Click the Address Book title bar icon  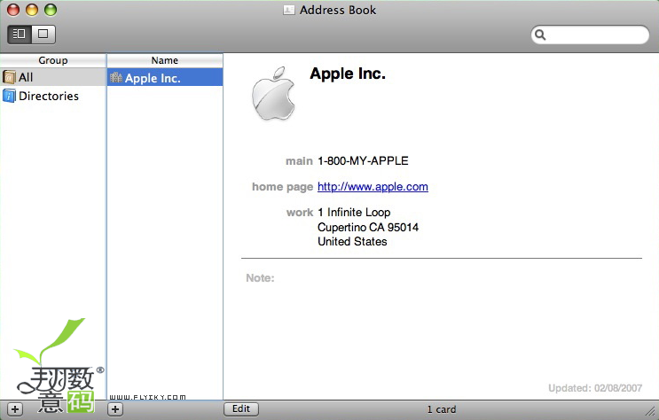click(289, 10)
